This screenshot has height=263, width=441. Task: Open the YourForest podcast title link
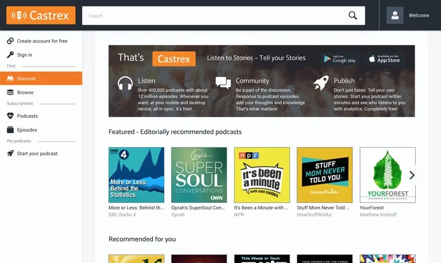click(371, 208)
